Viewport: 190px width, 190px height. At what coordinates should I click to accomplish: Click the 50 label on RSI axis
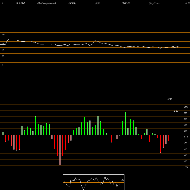click(3, 50)
